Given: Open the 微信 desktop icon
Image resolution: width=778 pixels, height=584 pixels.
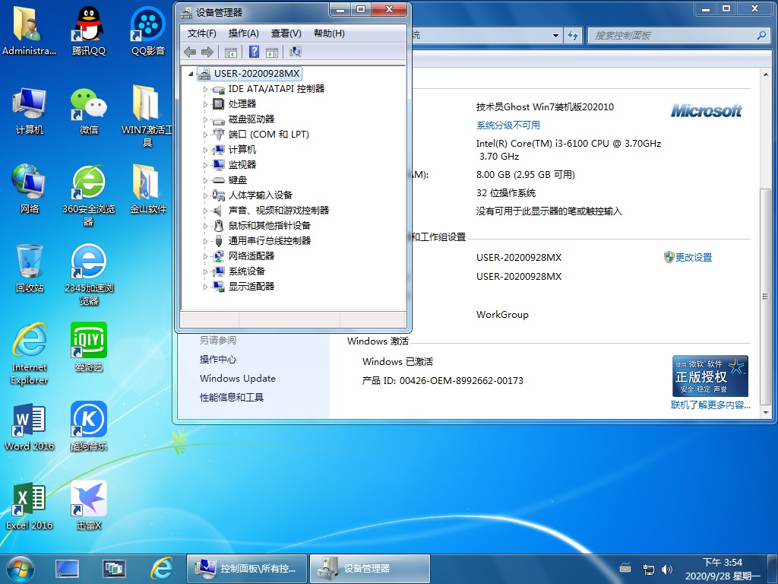Looking at the screenshot, I should pyautogui.click(x=89, y=109).
